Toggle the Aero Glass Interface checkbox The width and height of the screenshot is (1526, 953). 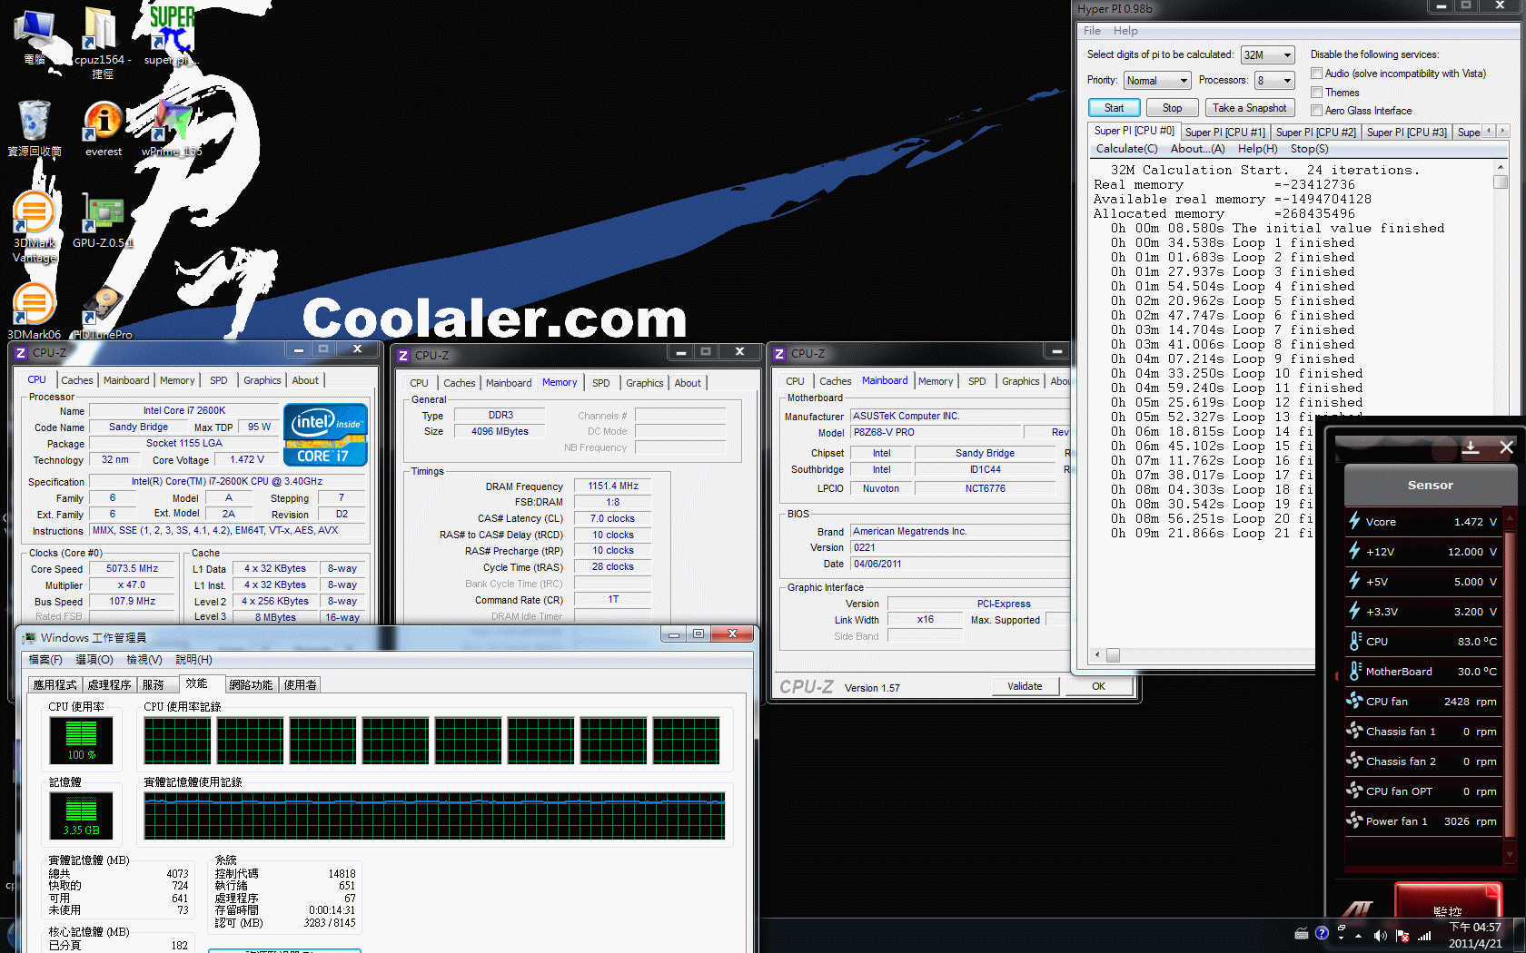click(x=1316, y=110)
